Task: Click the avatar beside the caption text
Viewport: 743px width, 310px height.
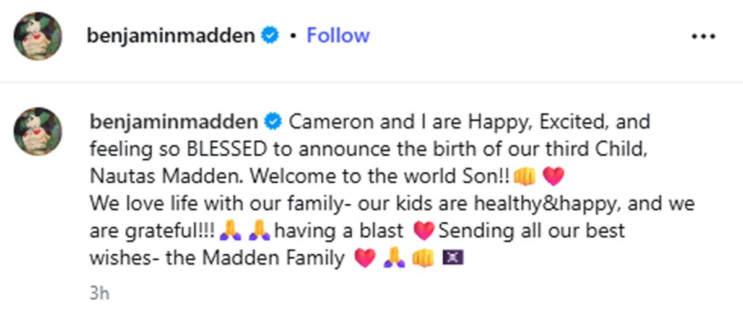Action: (38, 132)
